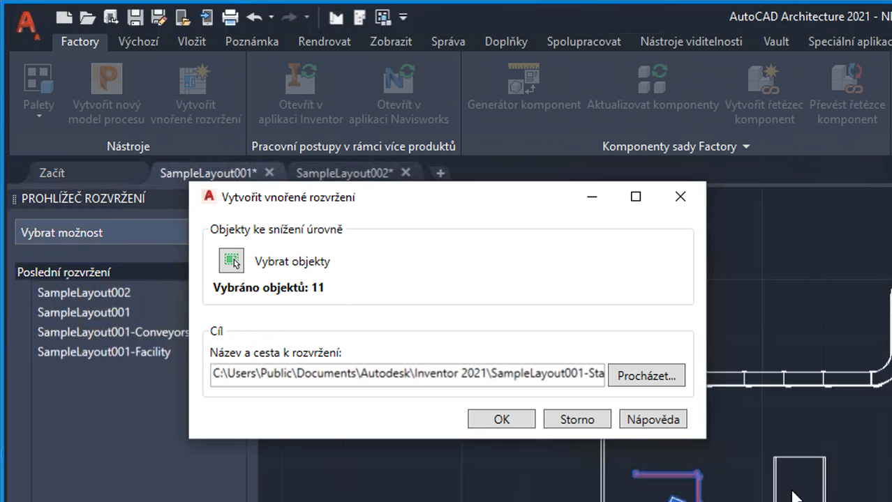Close the SampleLayout001* document tab
892x502 pixels.
(x=270, y=172)
